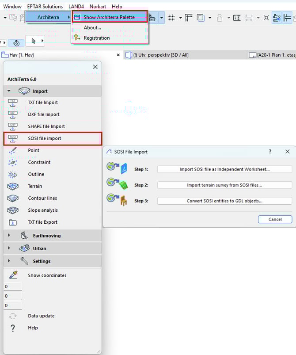Screen dimensions: 296x355
Task: Click the Contour lines icon
Action: point(13,198)
